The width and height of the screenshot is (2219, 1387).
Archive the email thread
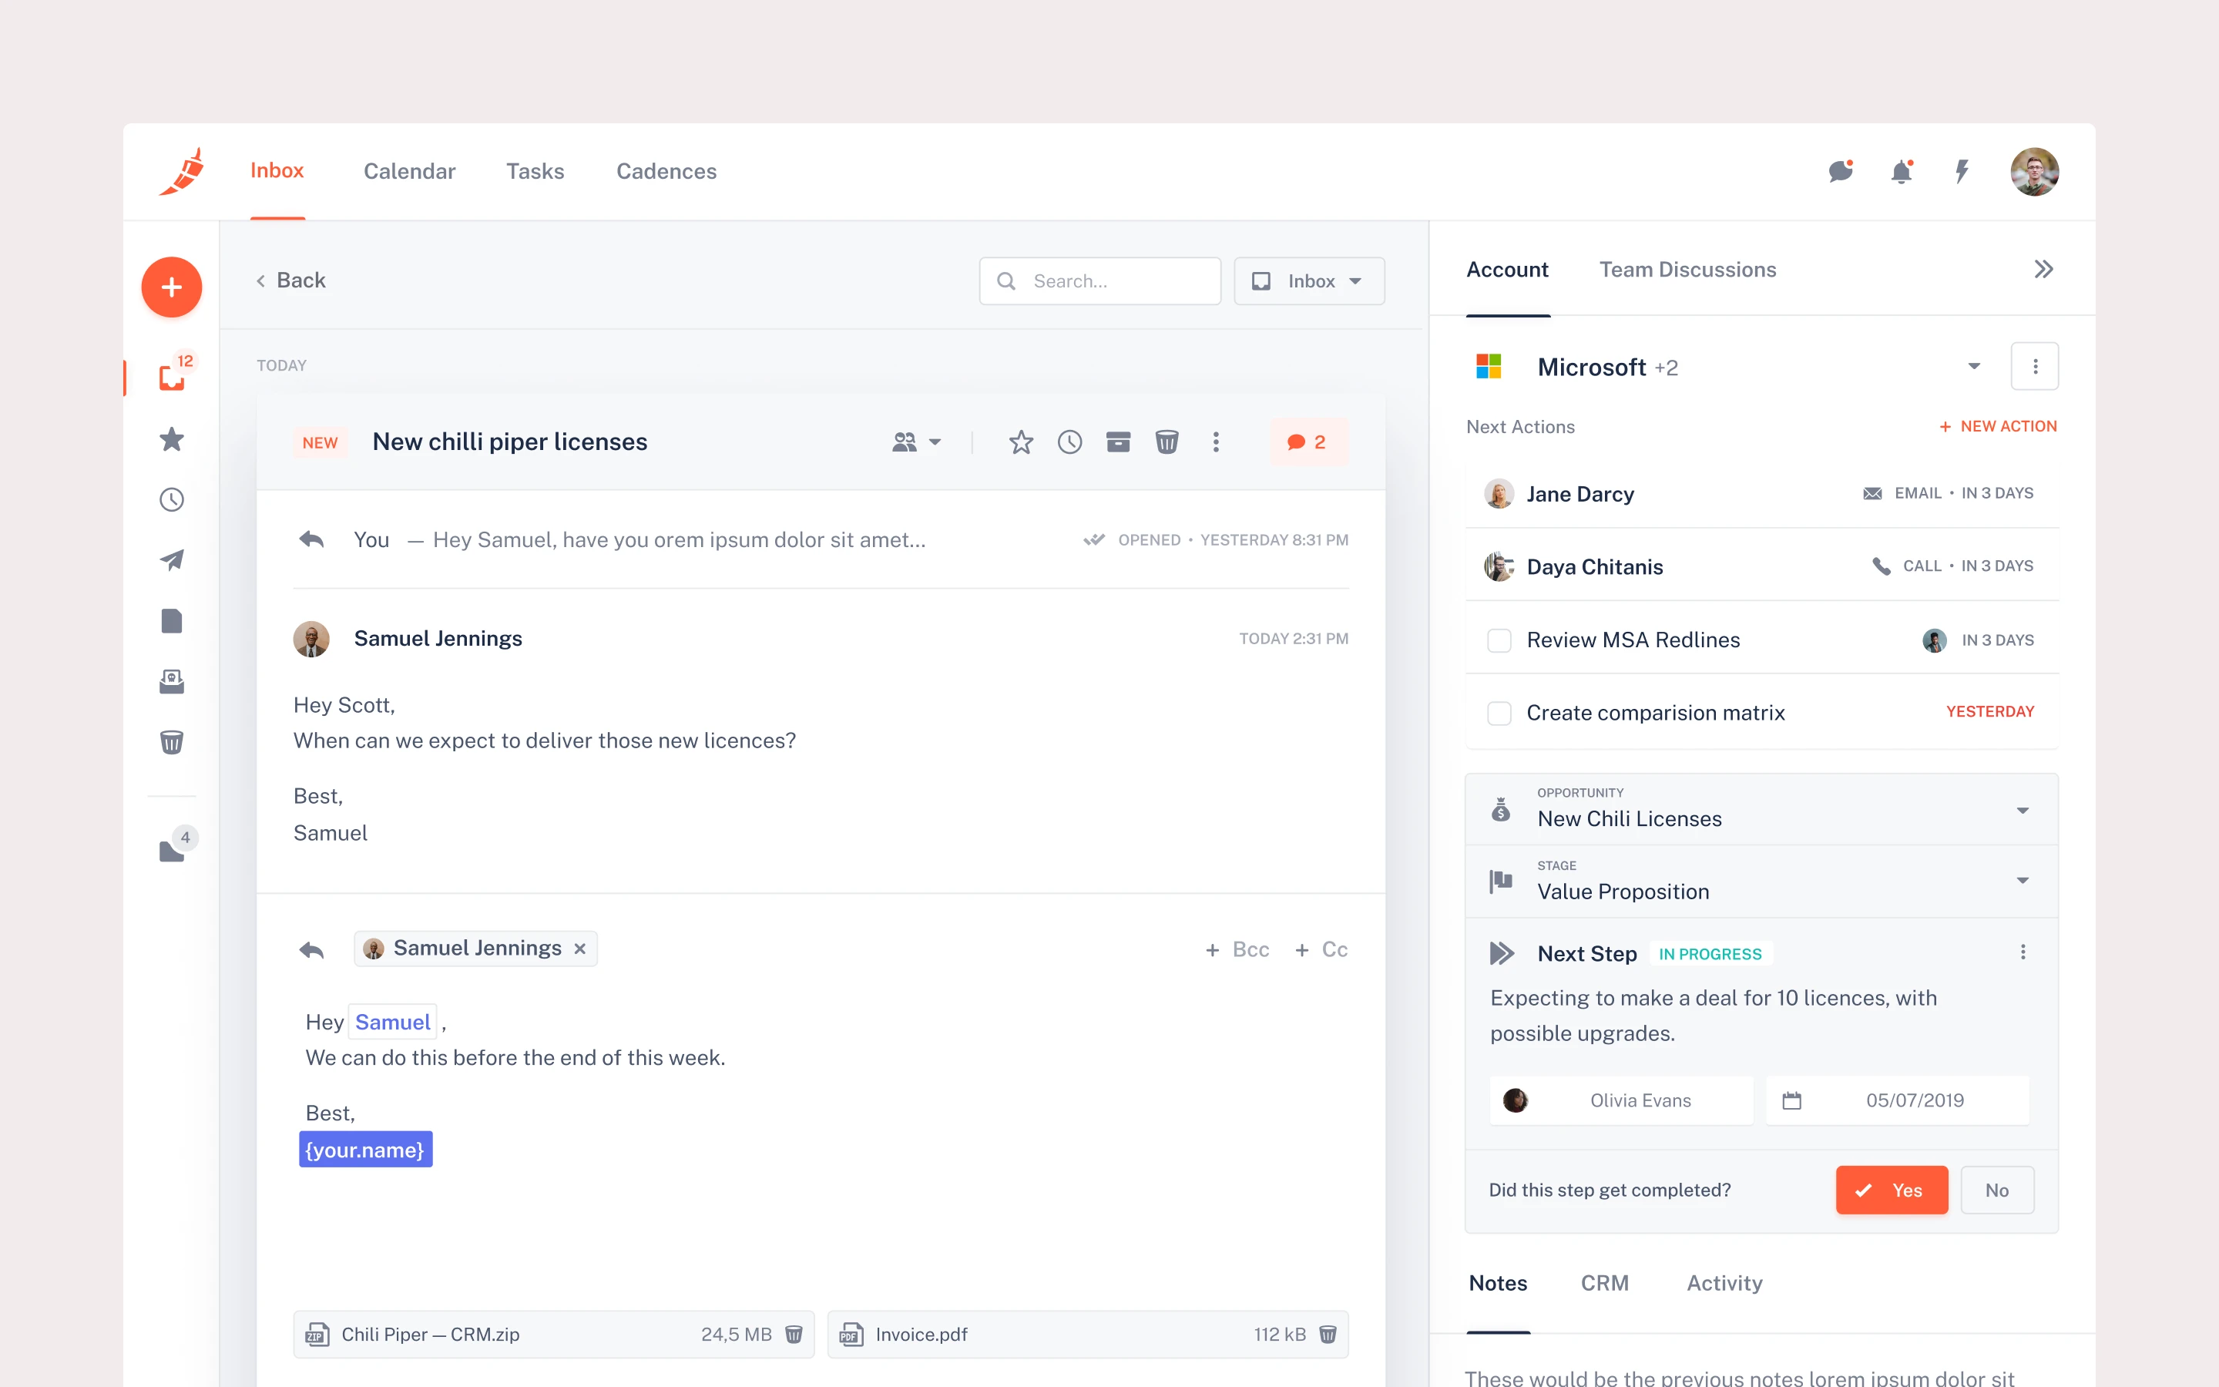pyautogui.click(x=1118, y=442)
